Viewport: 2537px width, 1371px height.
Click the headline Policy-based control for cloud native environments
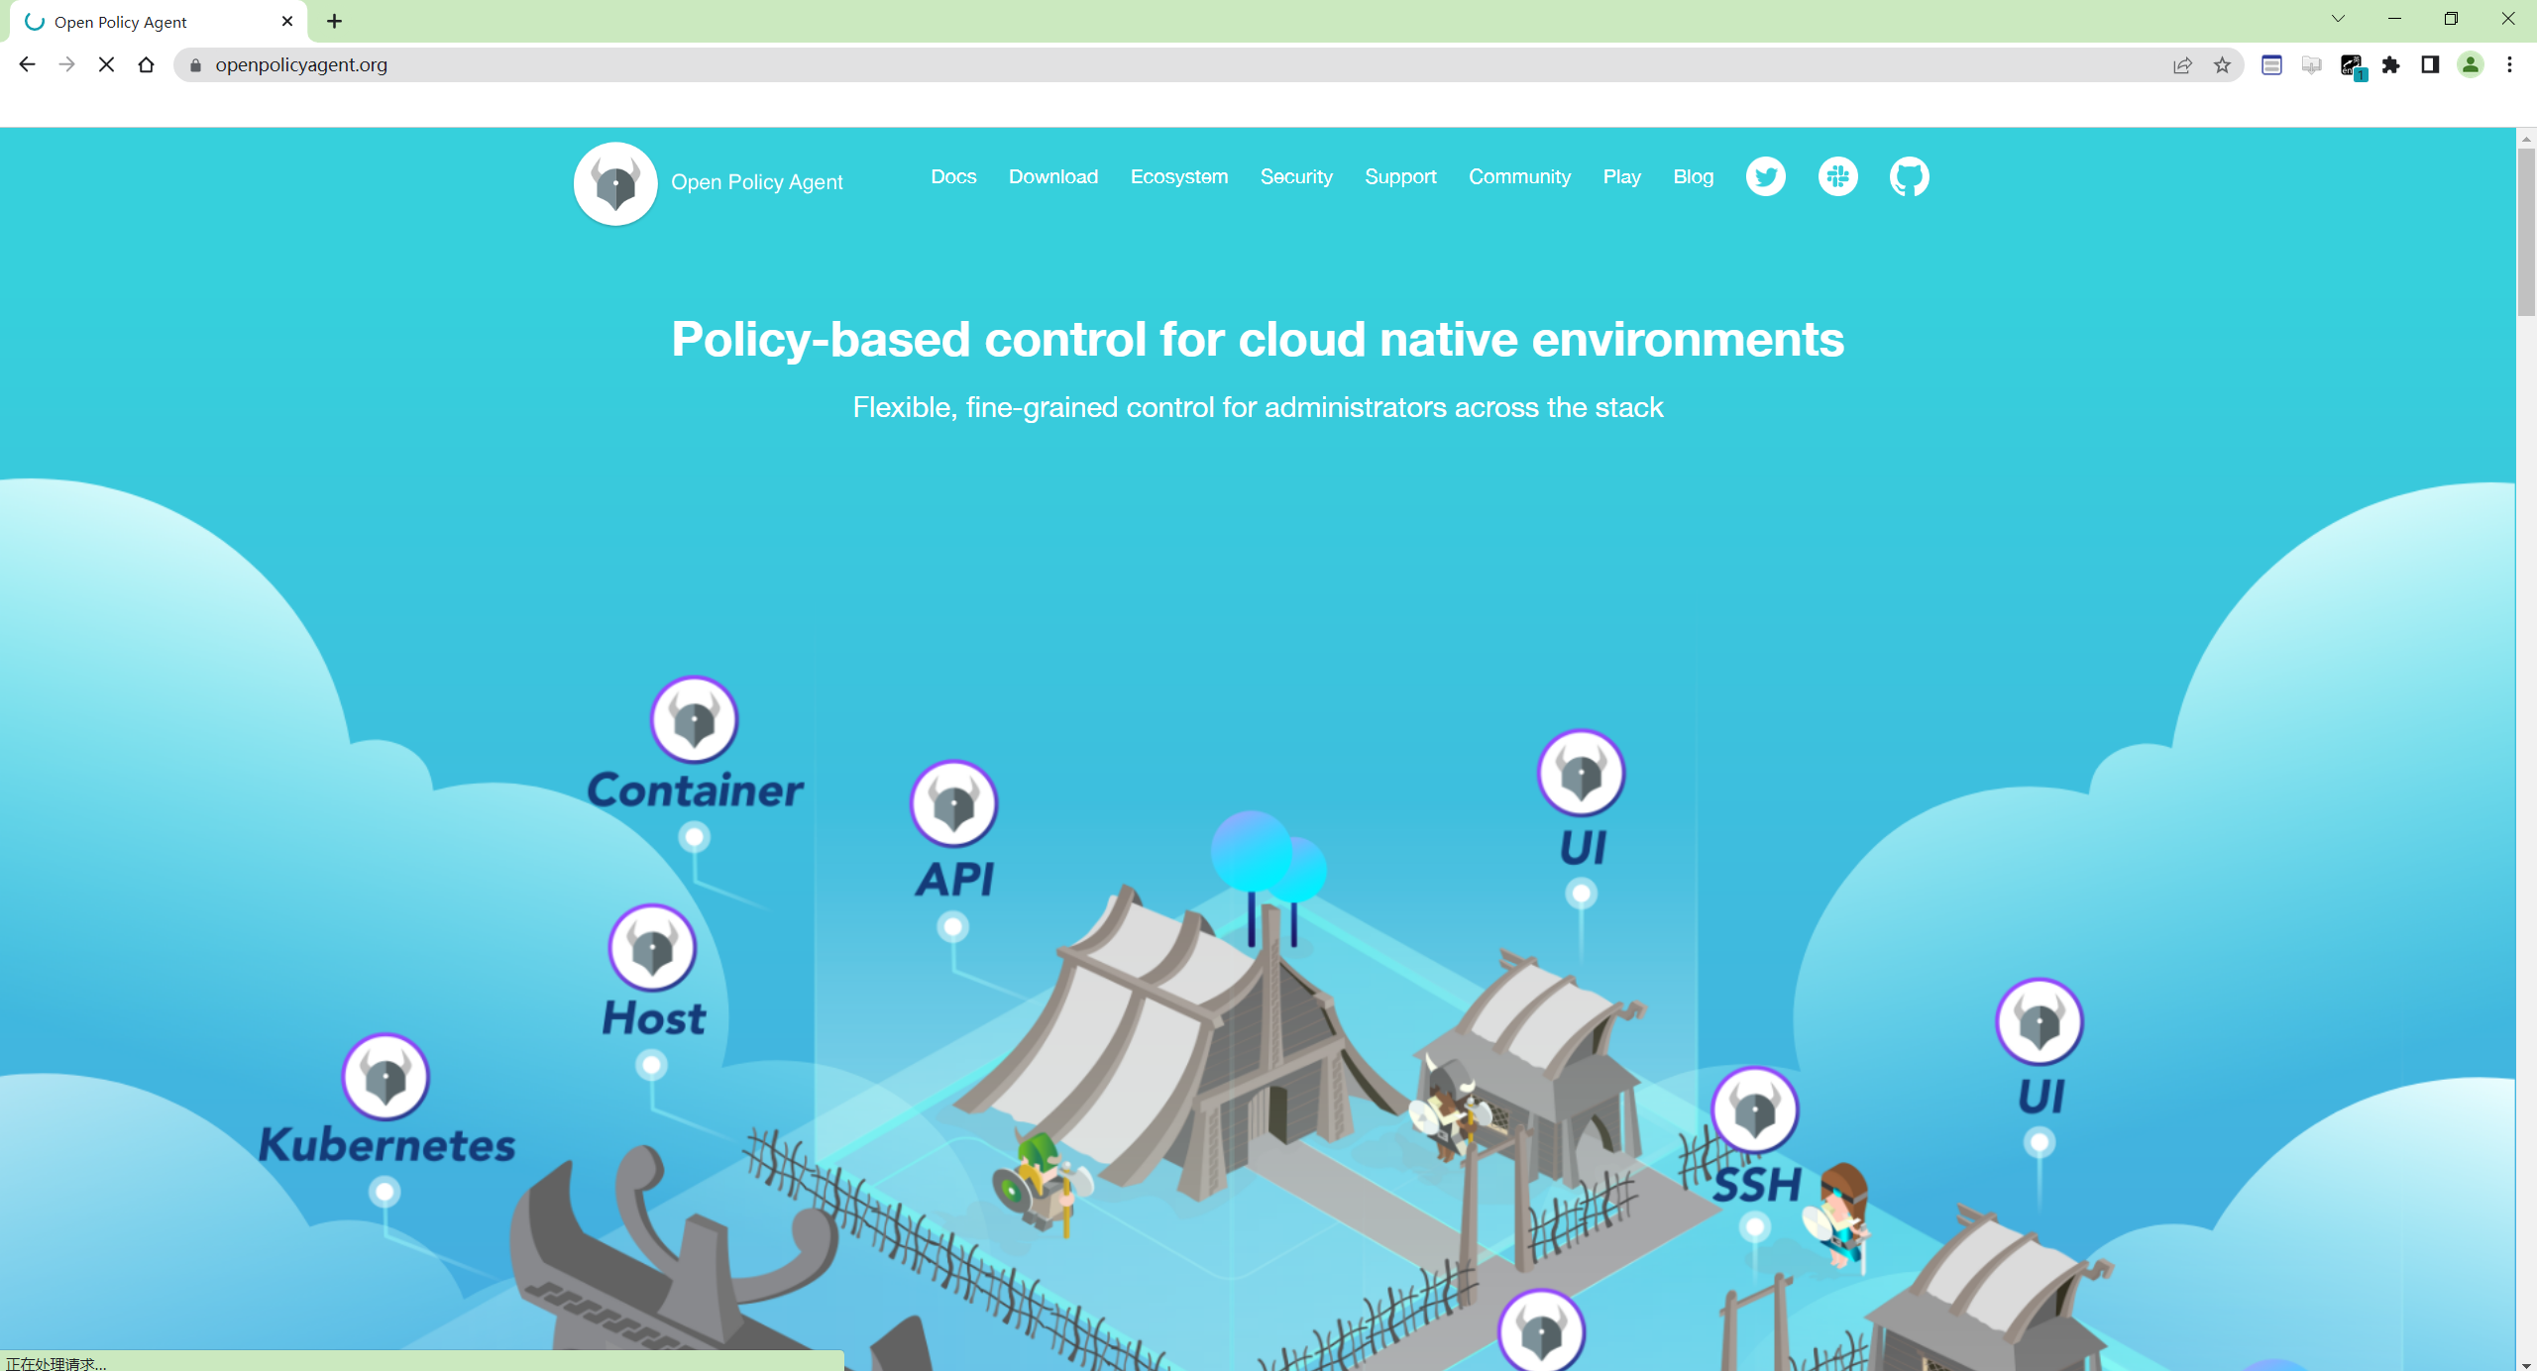[1258, 339]
